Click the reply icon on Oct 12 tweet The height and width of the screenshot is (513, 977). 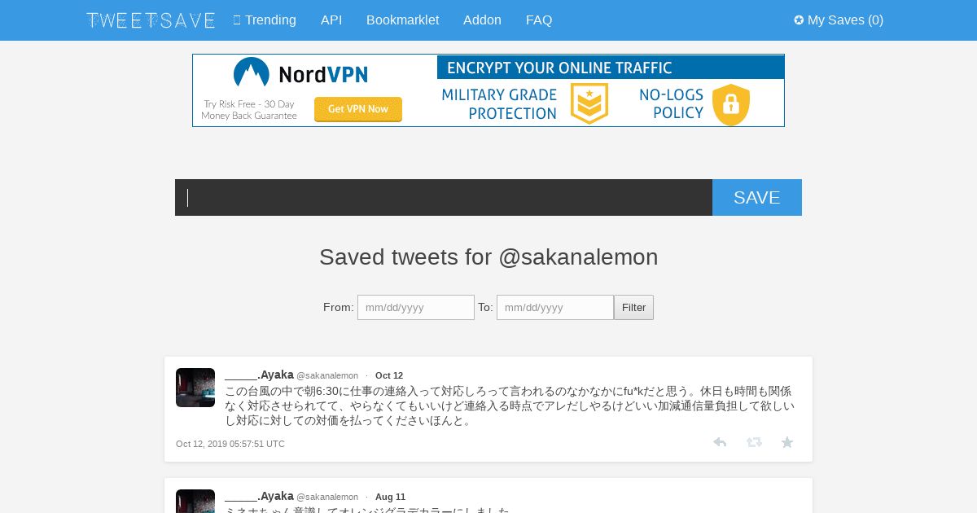pyautogui.click(x=720, y=442)
